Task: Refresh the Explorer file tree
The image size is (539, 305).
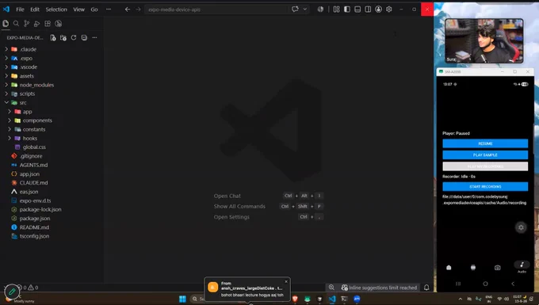Action: coord(74,37)
